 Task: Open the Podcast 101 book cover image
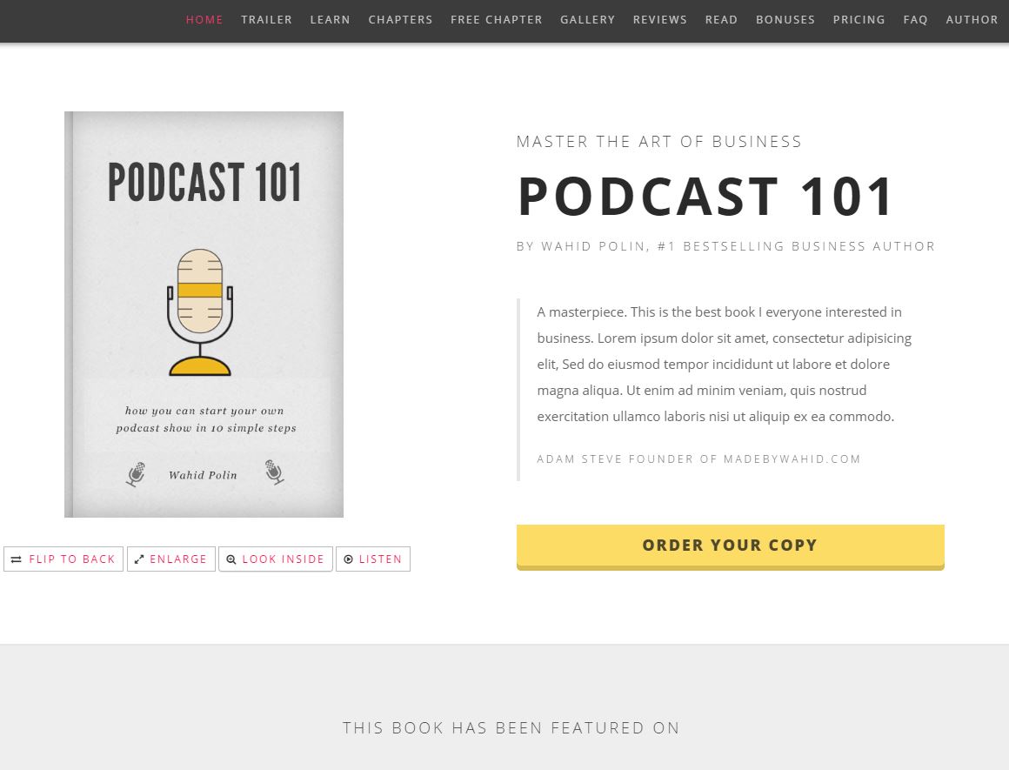pos(204,314)
